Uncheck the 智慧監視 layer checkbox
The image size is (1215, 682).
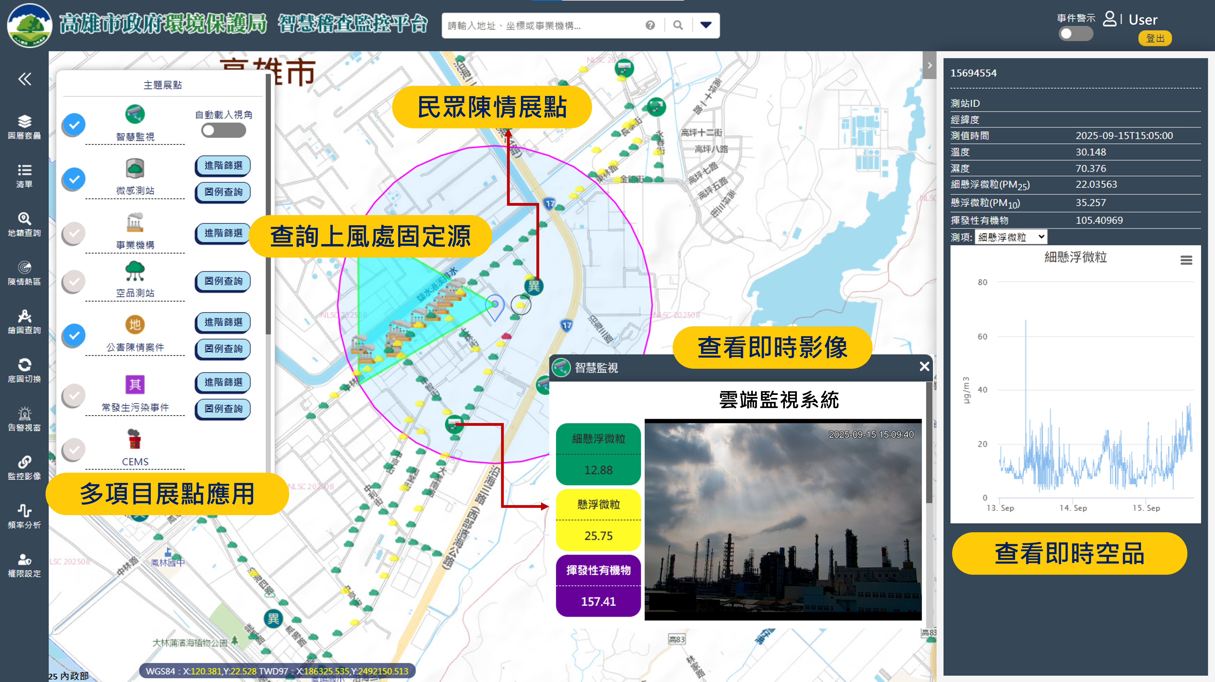point(74,125)
